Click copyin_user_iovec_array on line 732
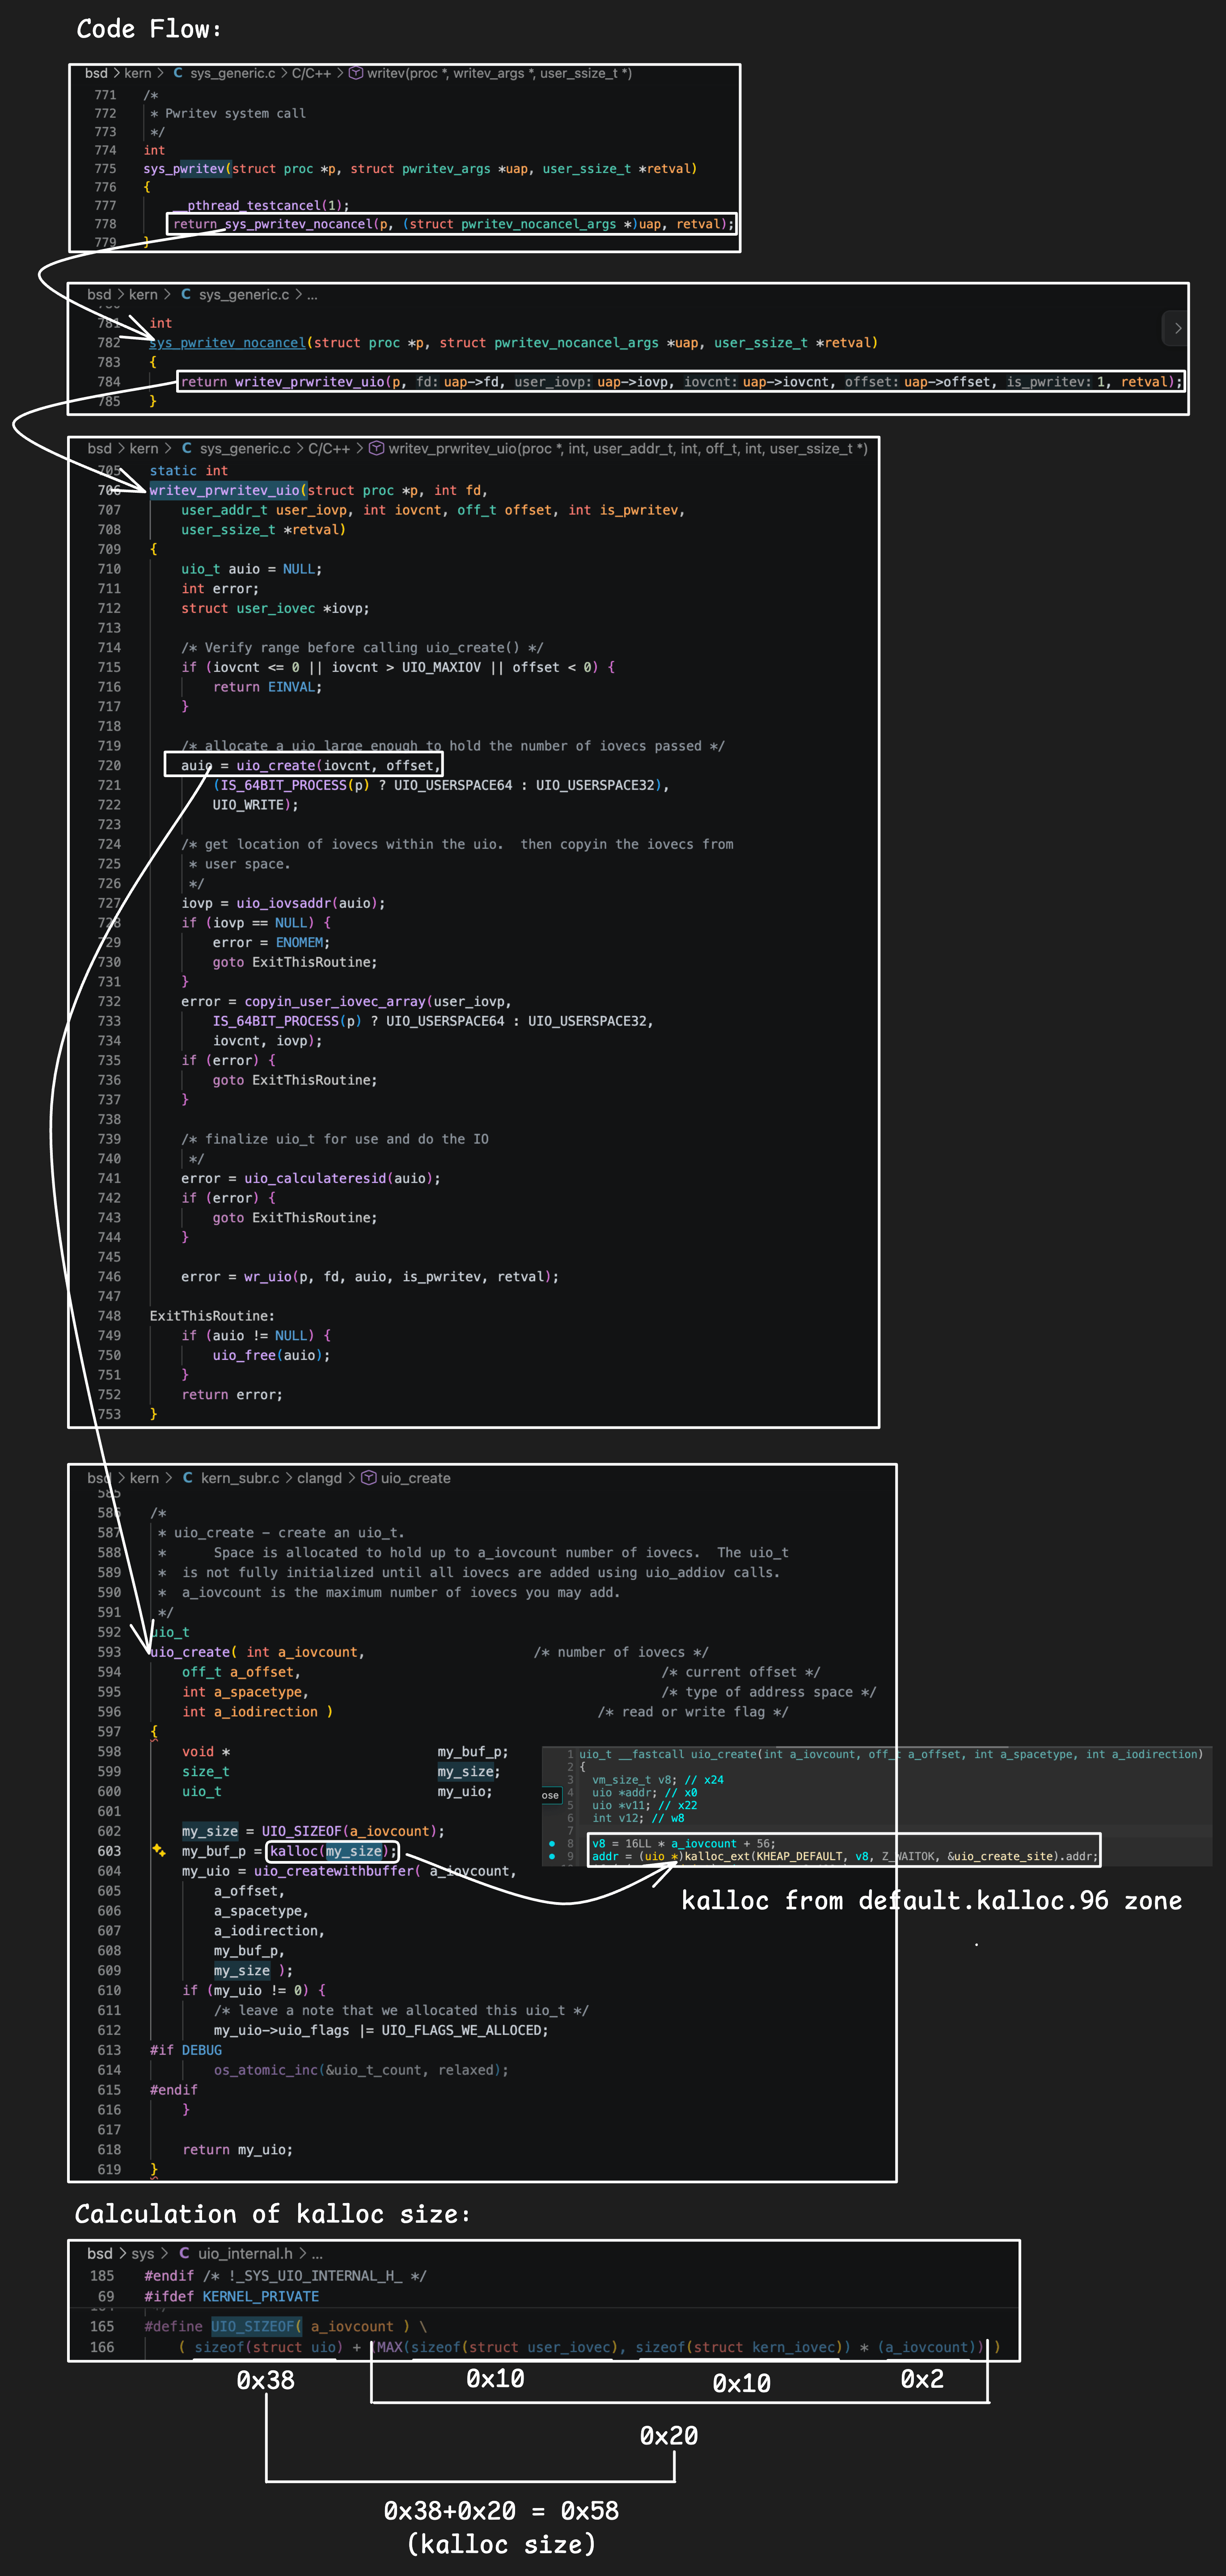This screenshot has width=1226, height=2576. click(335, 1002)
